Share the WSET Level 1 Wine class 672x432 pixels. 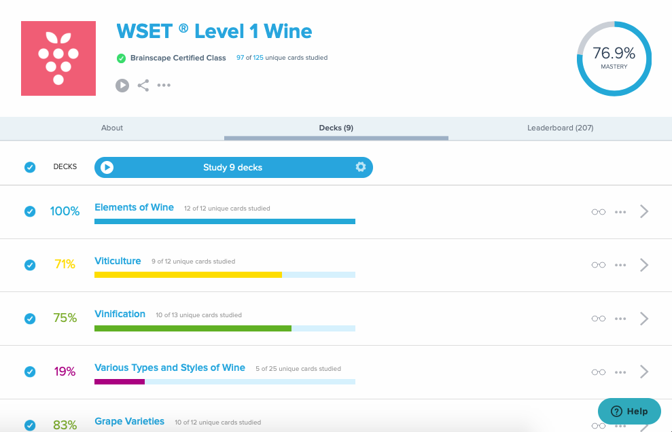[143, 85]
